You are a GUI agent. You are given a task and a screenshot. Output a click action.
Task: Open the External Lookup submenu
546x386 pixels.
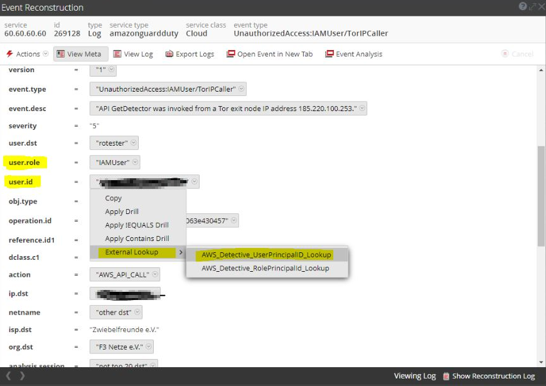138,252
